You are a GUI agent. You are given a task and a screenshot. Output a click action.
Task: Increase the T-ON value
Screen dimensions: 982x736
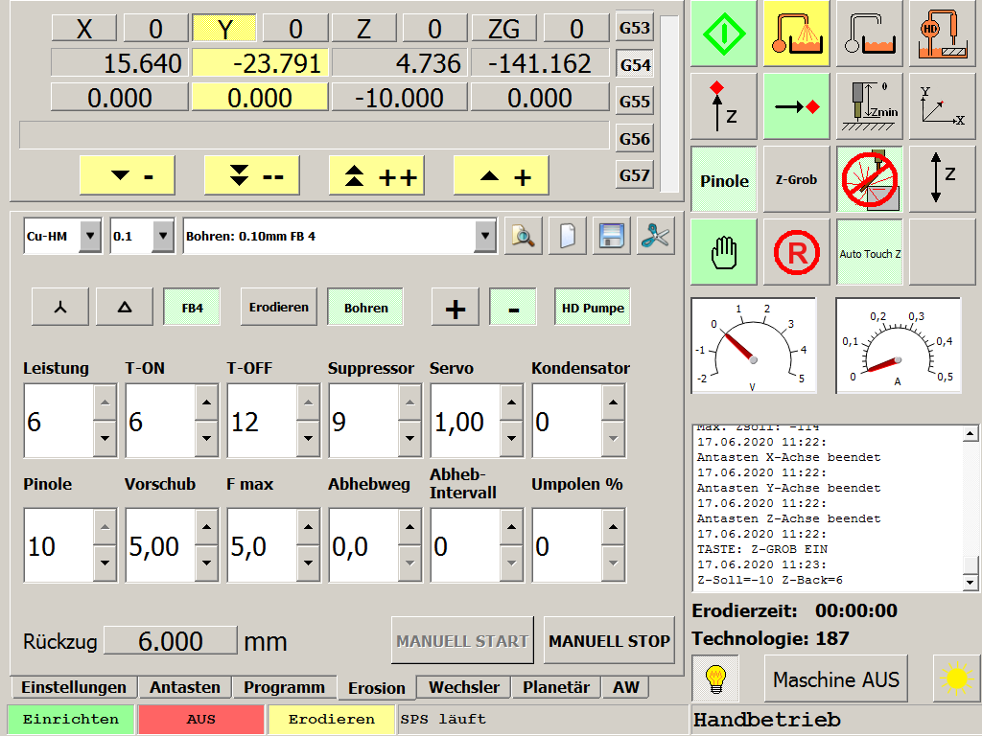point(207,402)
